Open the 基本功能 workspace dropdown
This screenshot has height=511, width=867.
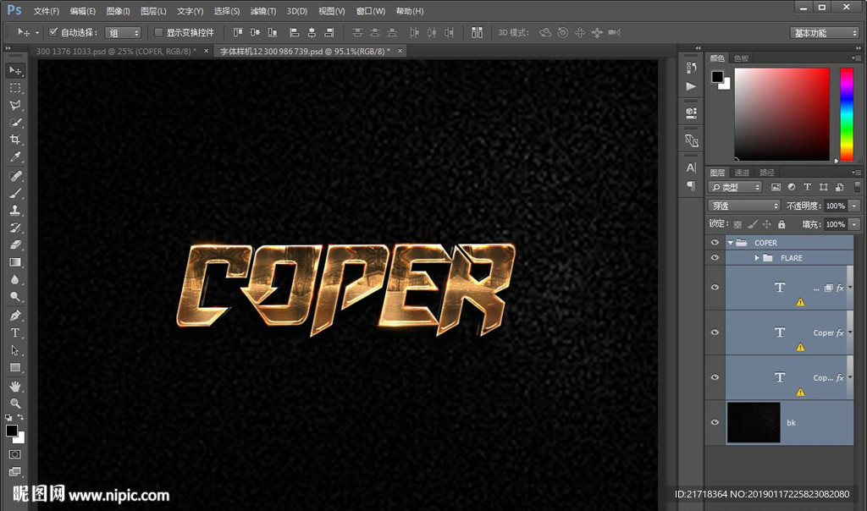point(825,33)
